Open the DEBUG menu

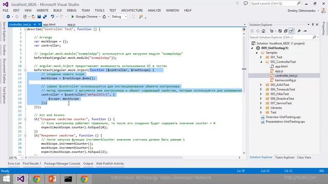coord(72,10)
